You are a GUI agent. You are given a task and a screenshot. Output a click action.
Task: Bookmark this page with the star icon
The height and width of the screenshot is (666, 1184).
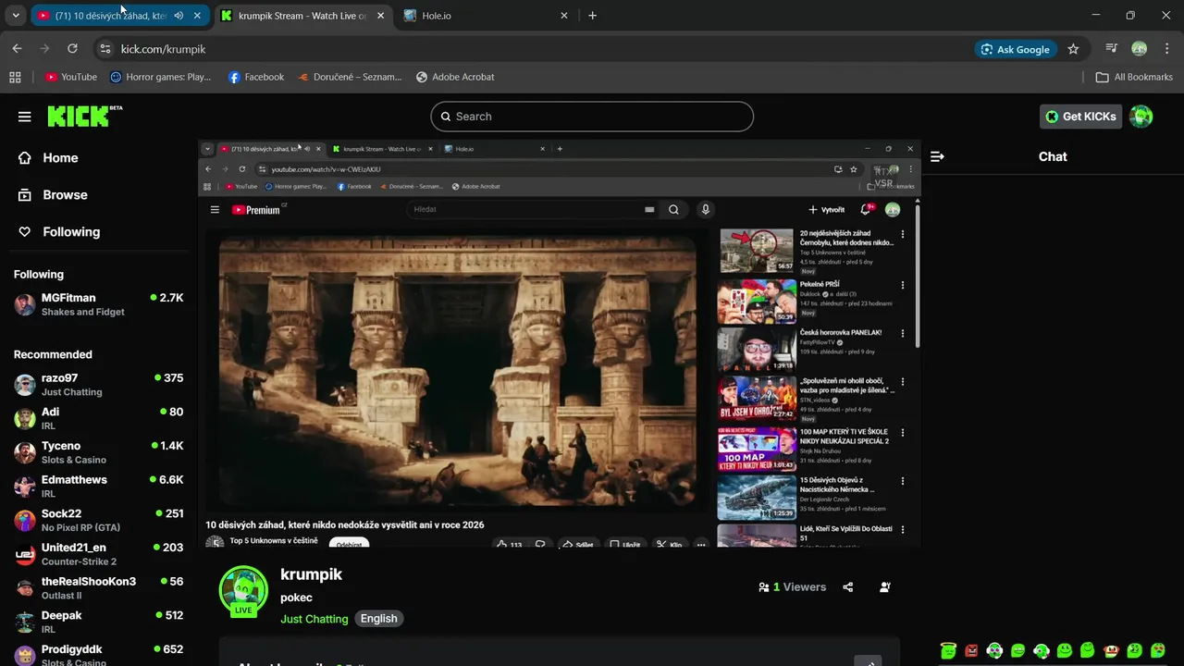pos(1073,49)
